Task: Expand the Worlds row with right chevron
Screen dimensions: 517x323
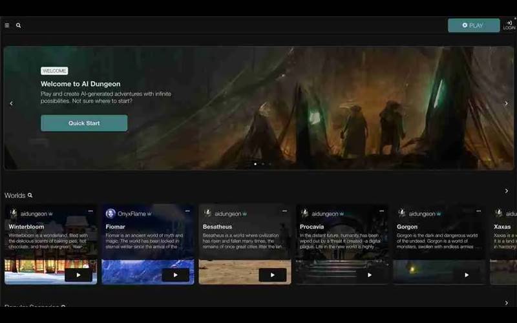Action: pyautogui.click(x=506, y=191)
